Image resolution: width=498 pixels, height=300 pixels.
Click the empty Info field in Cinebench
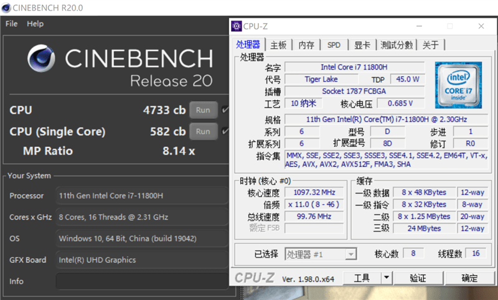pyautogui.click(x=143, y=281)
